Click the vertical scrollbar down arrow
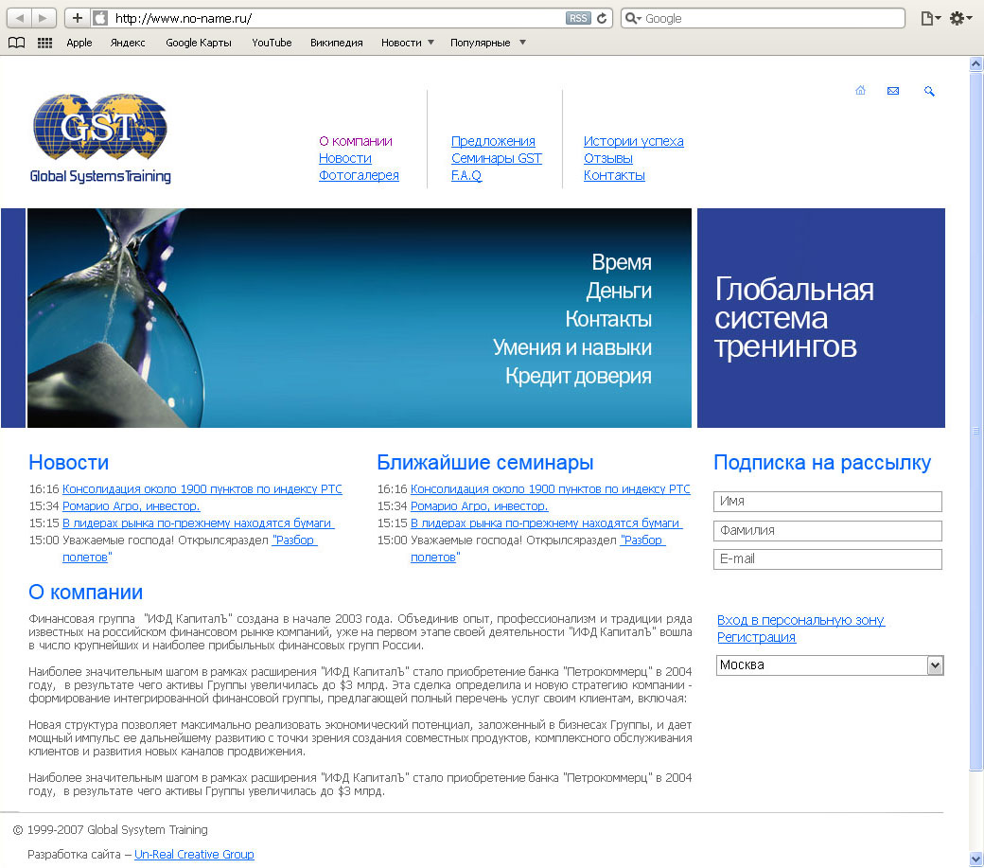The image size is (984, 868). 976,859
